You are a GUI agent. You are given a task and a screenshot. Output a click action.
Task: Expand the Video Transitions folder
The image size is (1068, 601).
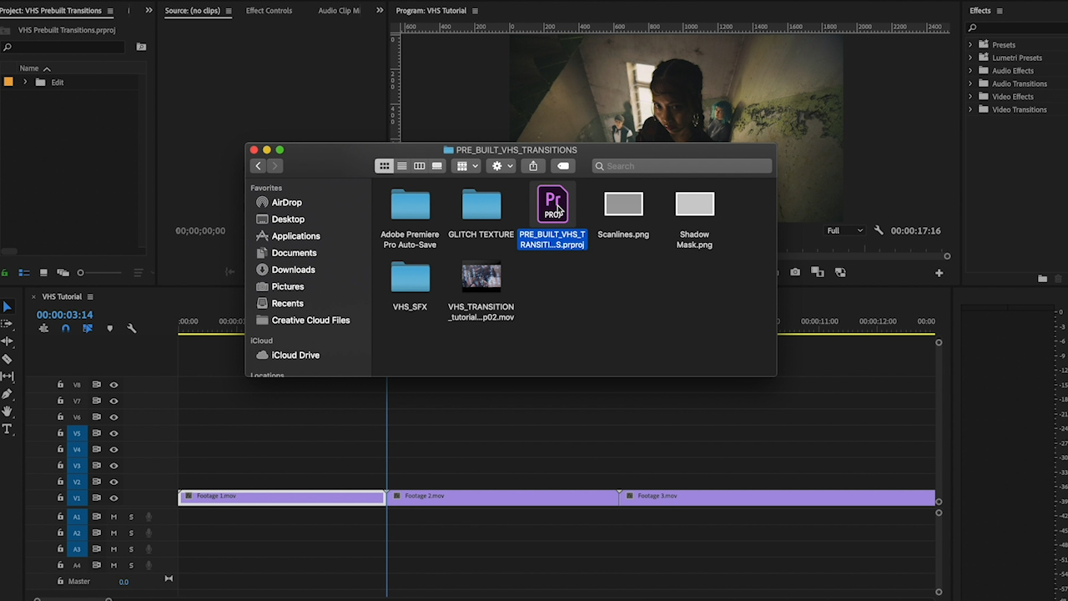click(970, 109)
